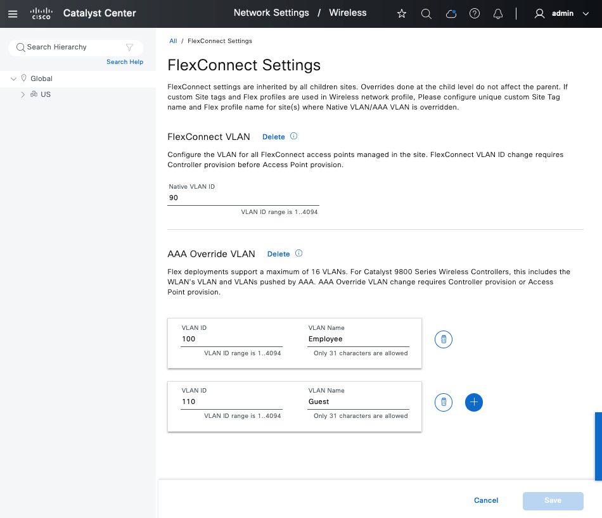Delete the Guest VLAN row with trash icon
The image size is (602, 518).
tap(444, 402)
